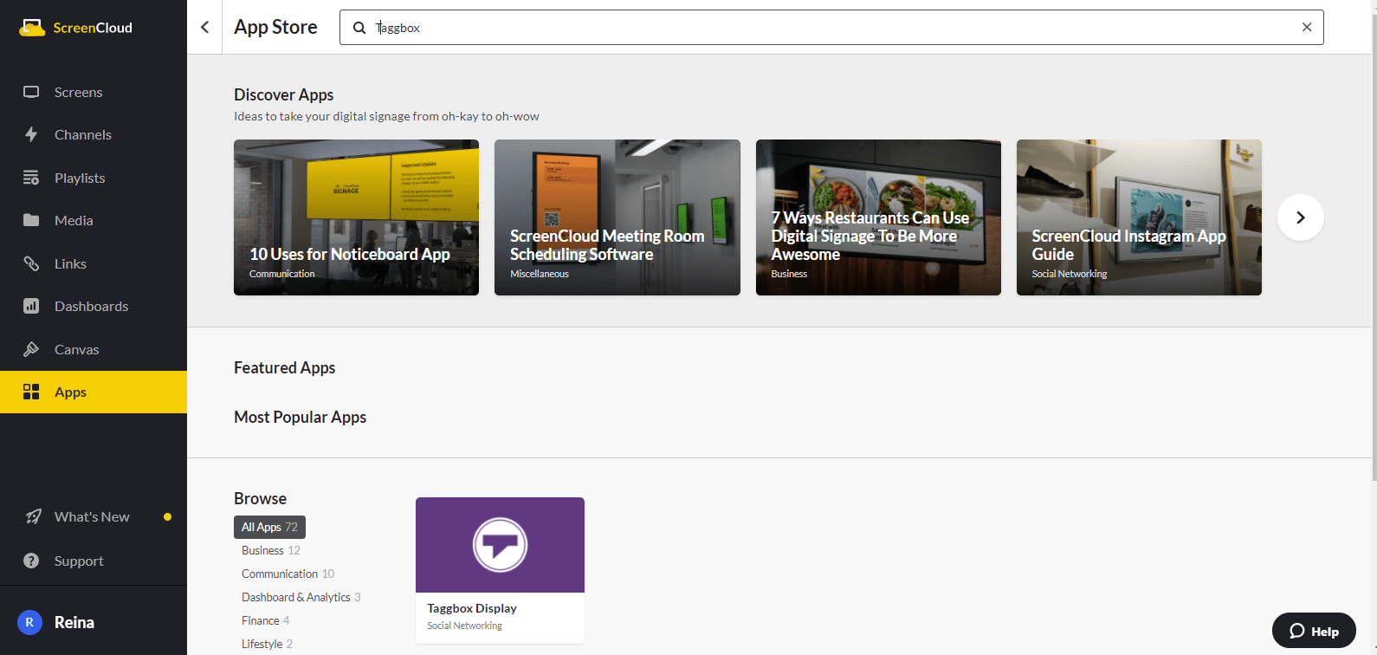Select the All Apps category filter
1377x655 pixels.
269,527
